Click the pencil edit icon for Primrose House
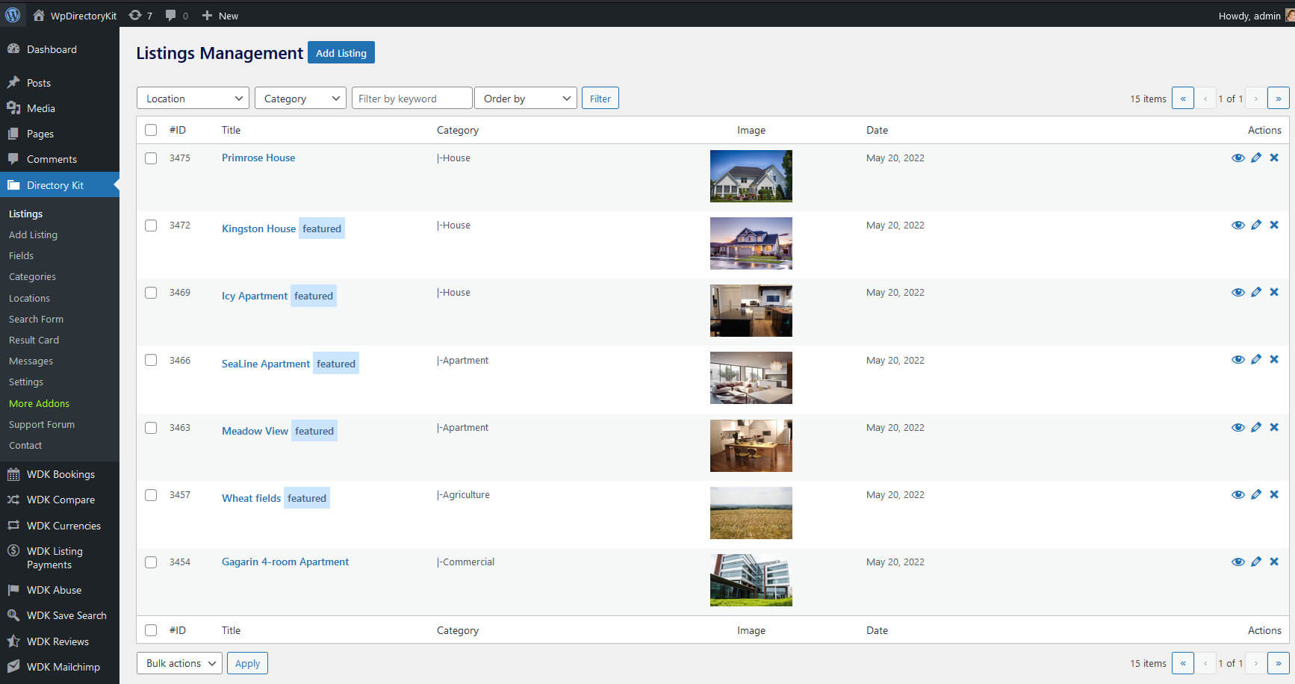The image size is (1295, 684). coord(1256,158)
